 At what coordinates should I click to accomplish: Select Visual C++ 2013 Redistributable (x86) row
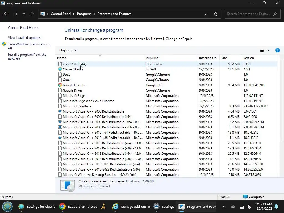pos(167,159)
